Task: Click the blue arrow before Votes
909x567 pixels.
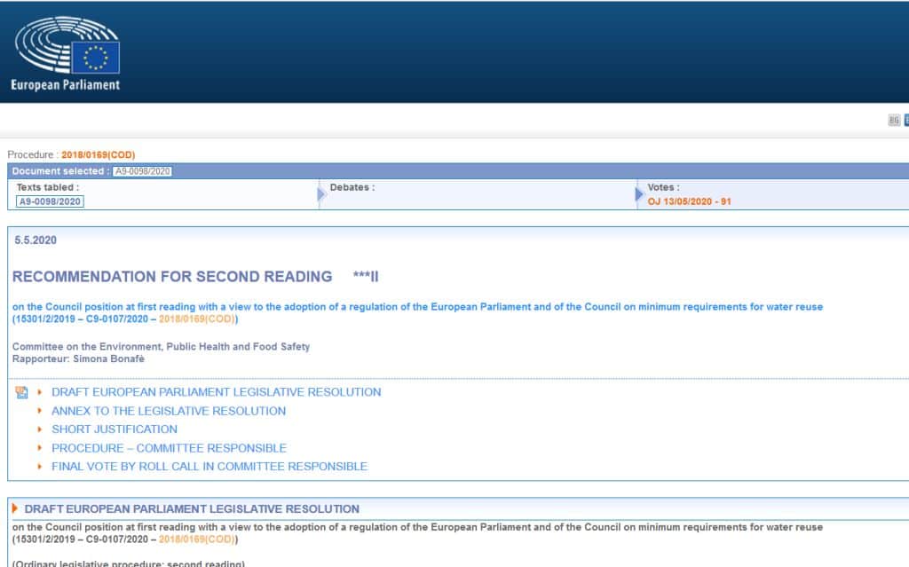Action: 639,194
